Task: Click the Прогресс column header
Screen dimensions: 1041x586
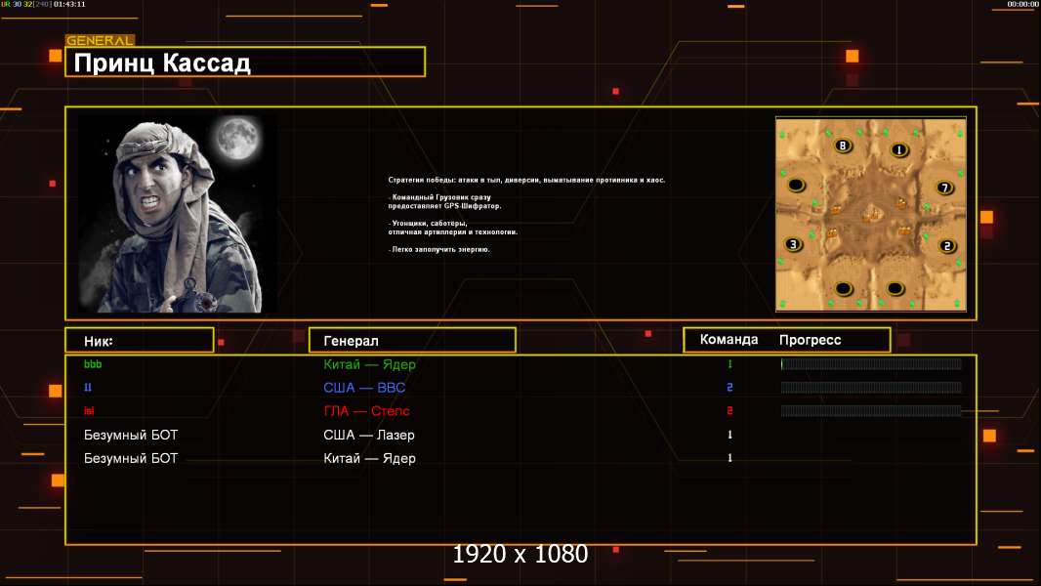Action: tap(810, 340)
